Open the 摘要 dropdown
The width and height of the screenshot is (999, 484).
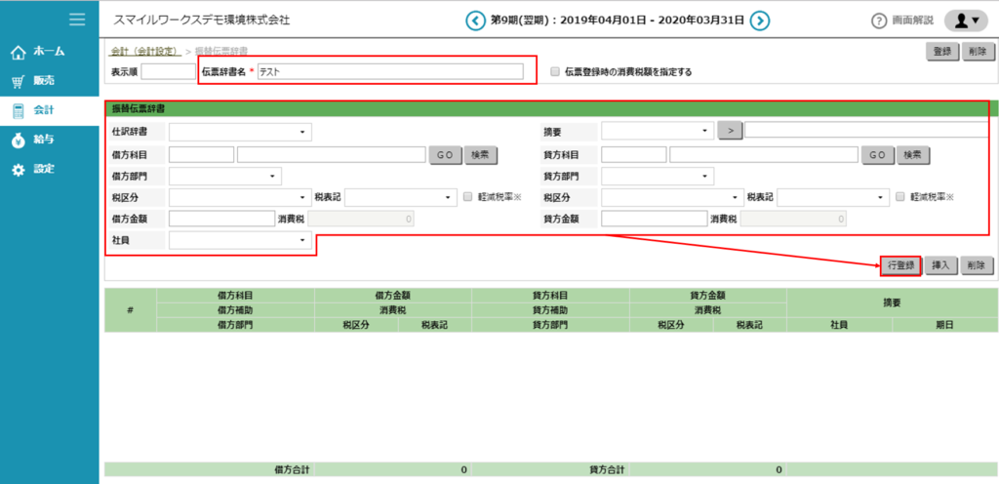(x=659, y=130)
